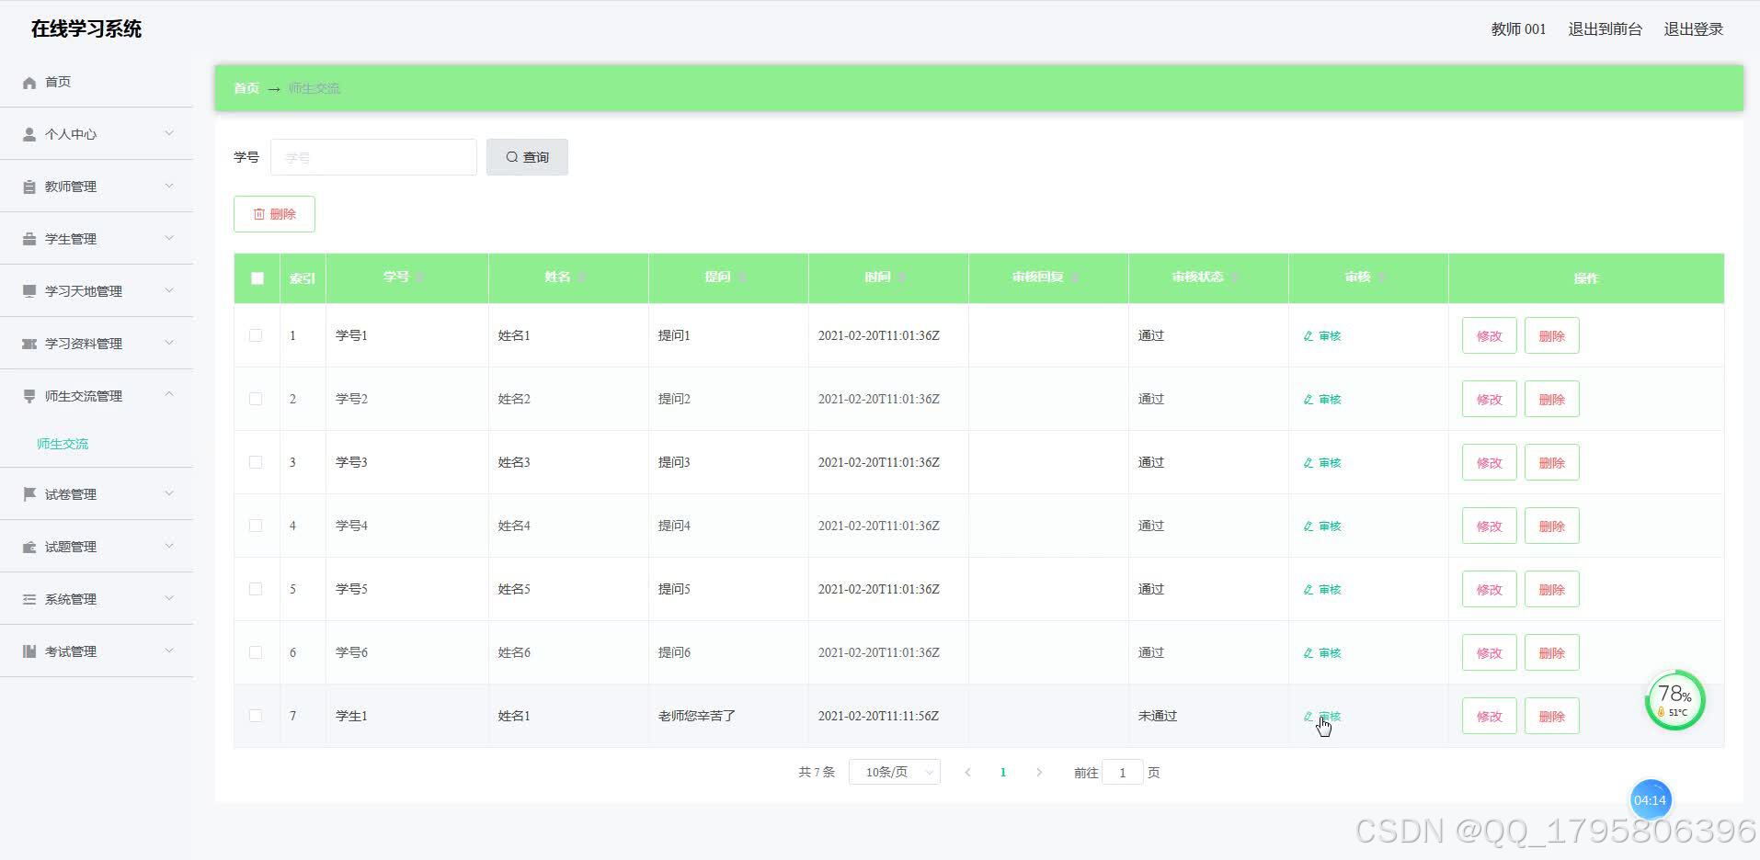Click the 审核 edit icon in row 学号2

[x=1309, y=400]
